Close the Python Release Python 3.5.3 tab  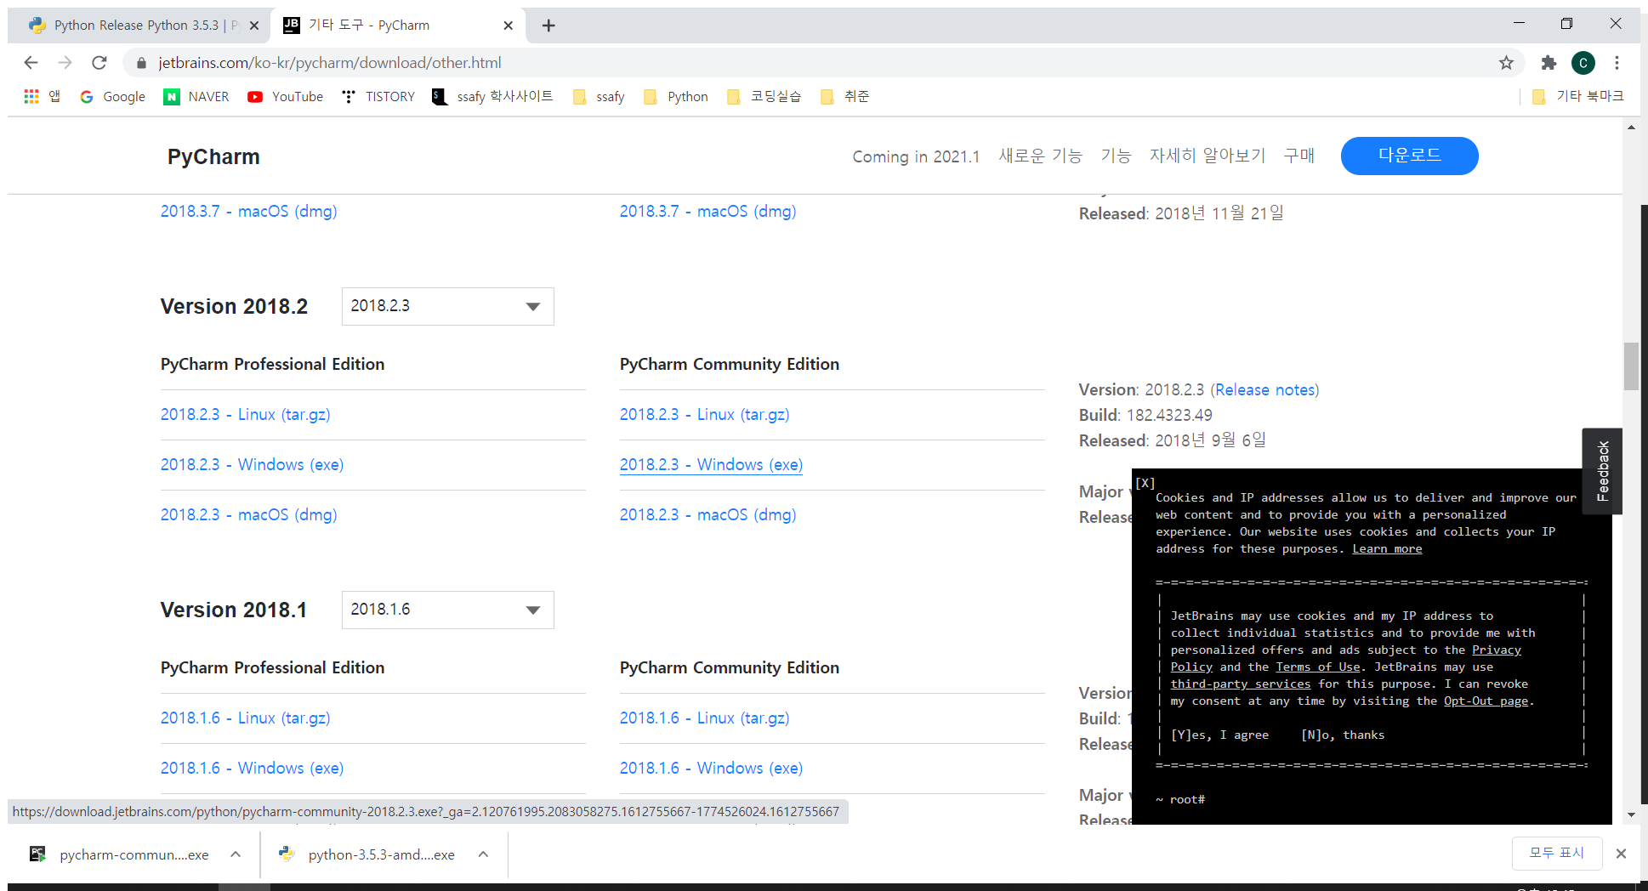coord(253,26)
